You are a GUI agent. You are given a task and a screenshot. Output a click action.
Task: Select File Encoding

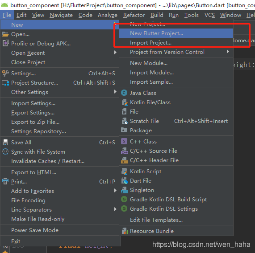pyautogui.click(x=60, y=200)
